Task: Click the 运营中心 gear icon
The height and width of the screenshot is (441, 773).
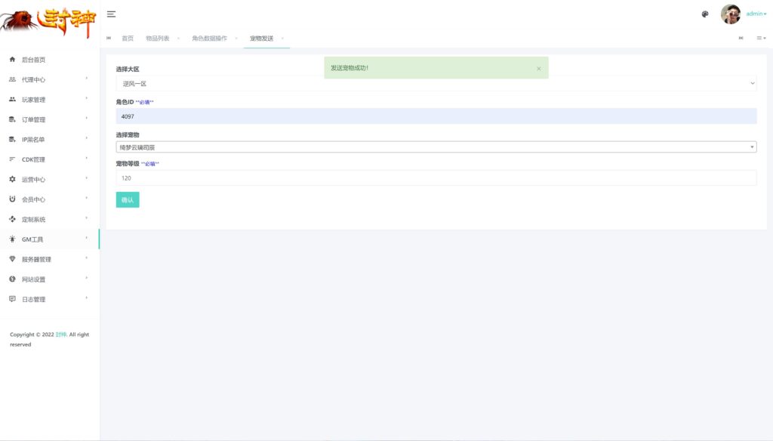Action: tap(12, 180)
